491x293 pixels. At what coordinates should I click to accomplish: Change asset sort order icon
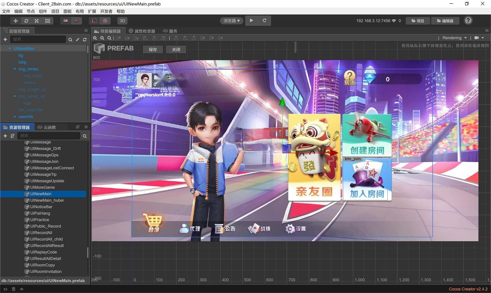(12, 136)
